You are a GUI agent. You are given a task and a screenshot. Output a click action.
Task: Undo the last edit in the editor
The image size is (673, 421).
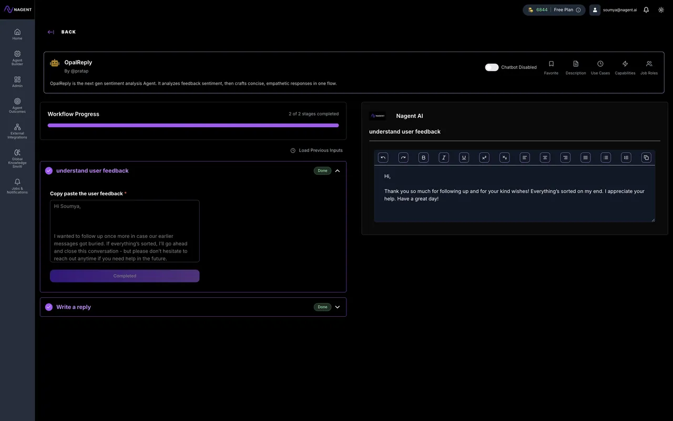point(383,157)
